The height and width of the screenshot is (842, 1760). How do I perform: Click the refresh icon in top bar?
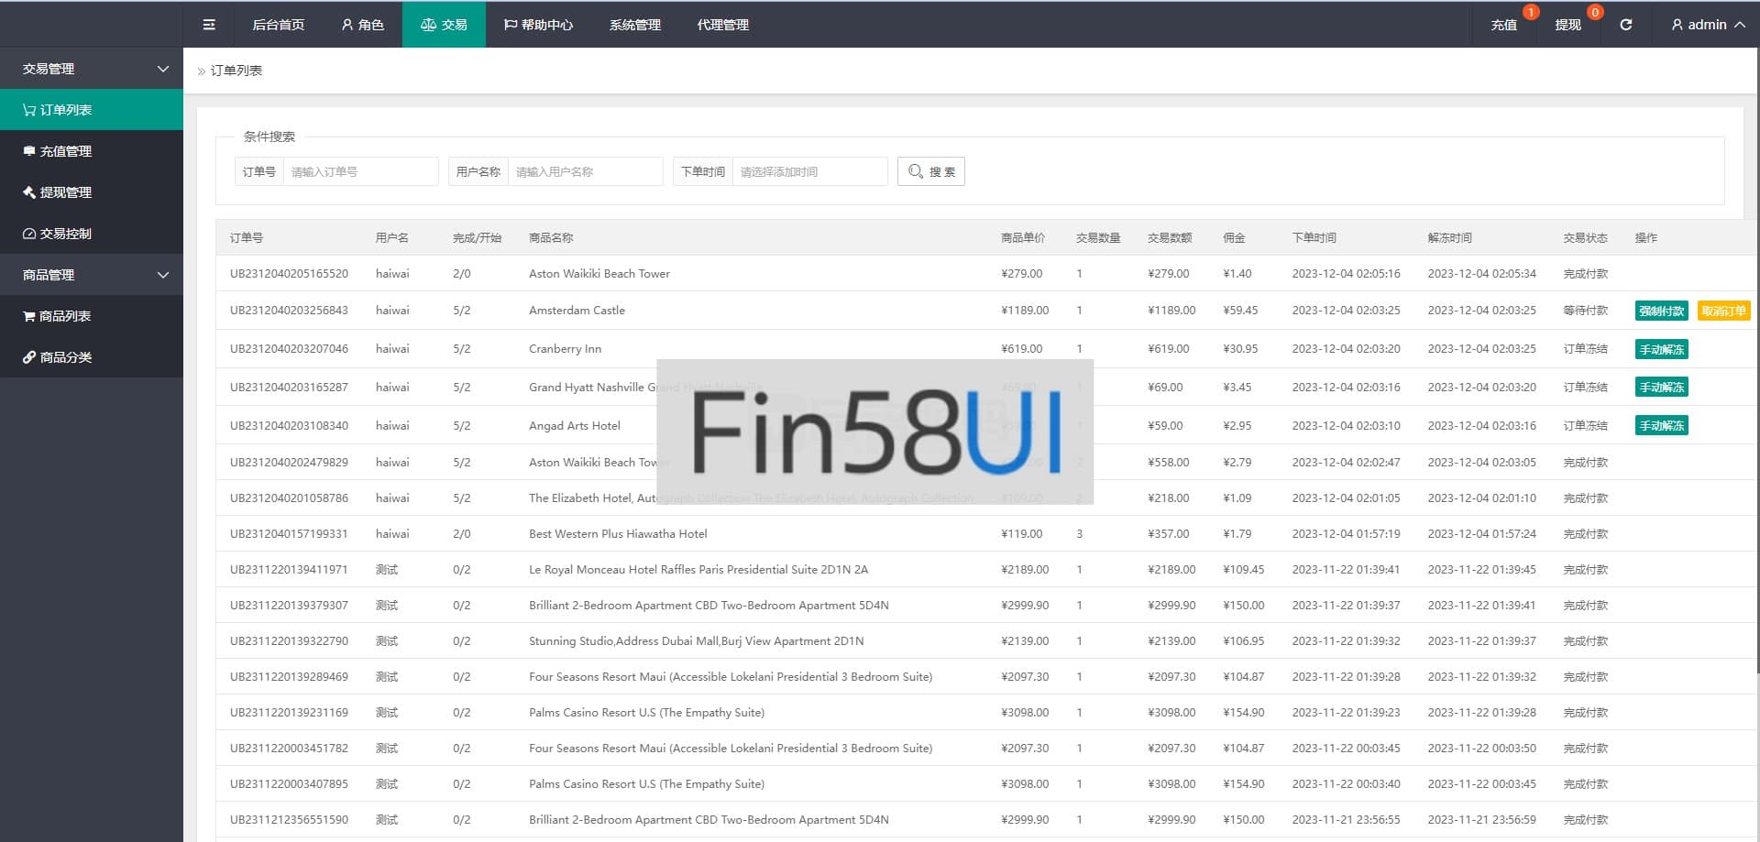coord(1625,25)
